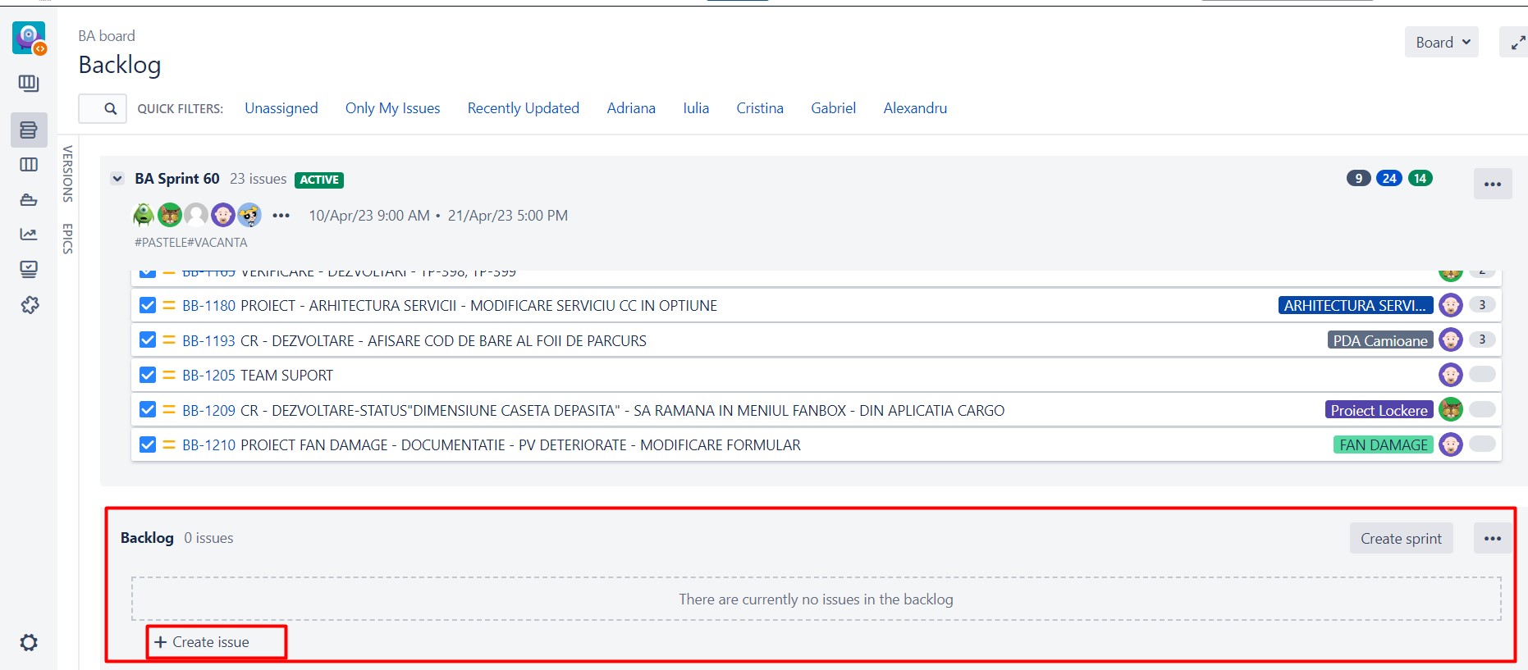Open project settings gear icon

(29, 643)
